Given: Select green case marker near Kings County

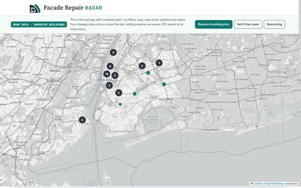Looking at the screenshot, I should [120, 104].
